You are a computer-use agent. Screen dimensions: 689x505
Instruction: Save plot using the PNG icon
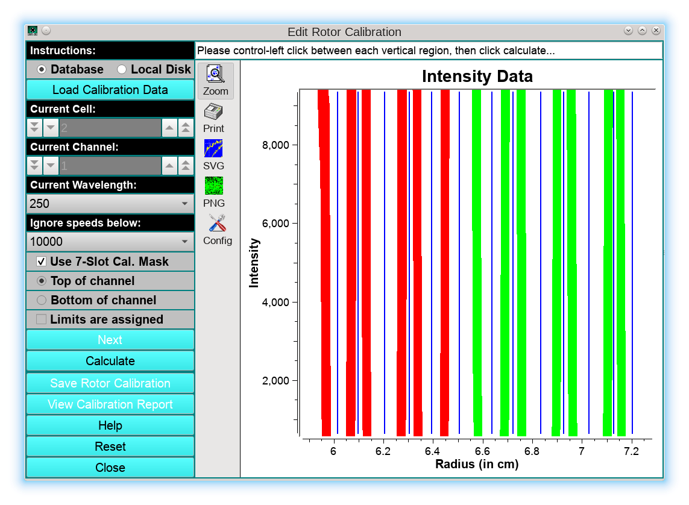(213, 192)
